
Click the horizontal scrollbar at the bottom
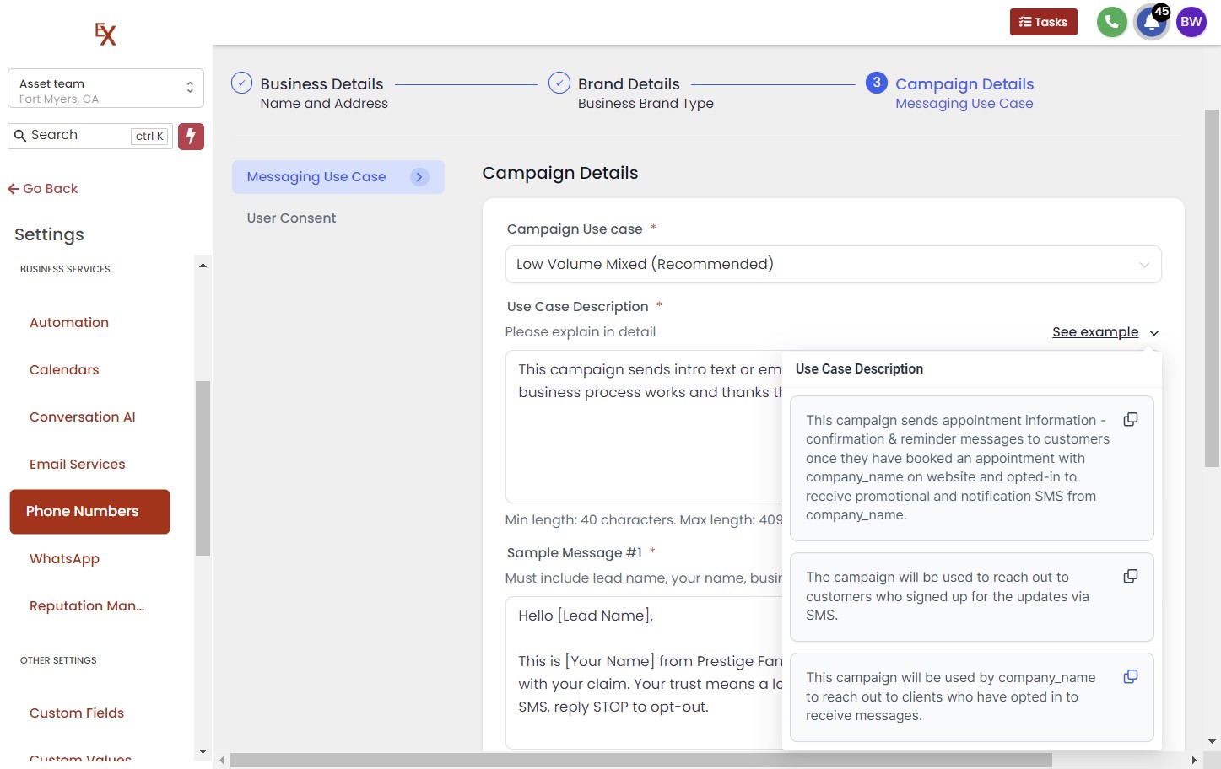[x=641, y=760]
